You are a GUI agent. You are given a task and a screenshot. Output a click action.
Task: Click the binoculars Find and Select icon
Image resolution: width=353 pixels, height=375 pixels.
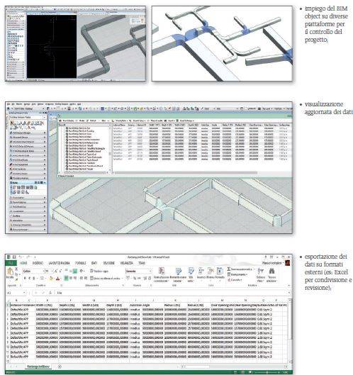pos(271,271)
